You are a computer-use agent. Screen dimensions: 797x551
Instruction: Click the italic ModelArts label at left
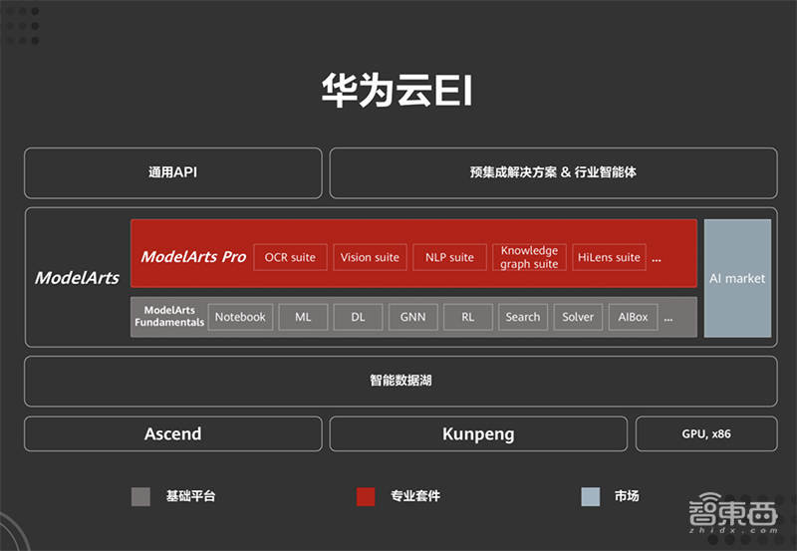click(77, 278)
